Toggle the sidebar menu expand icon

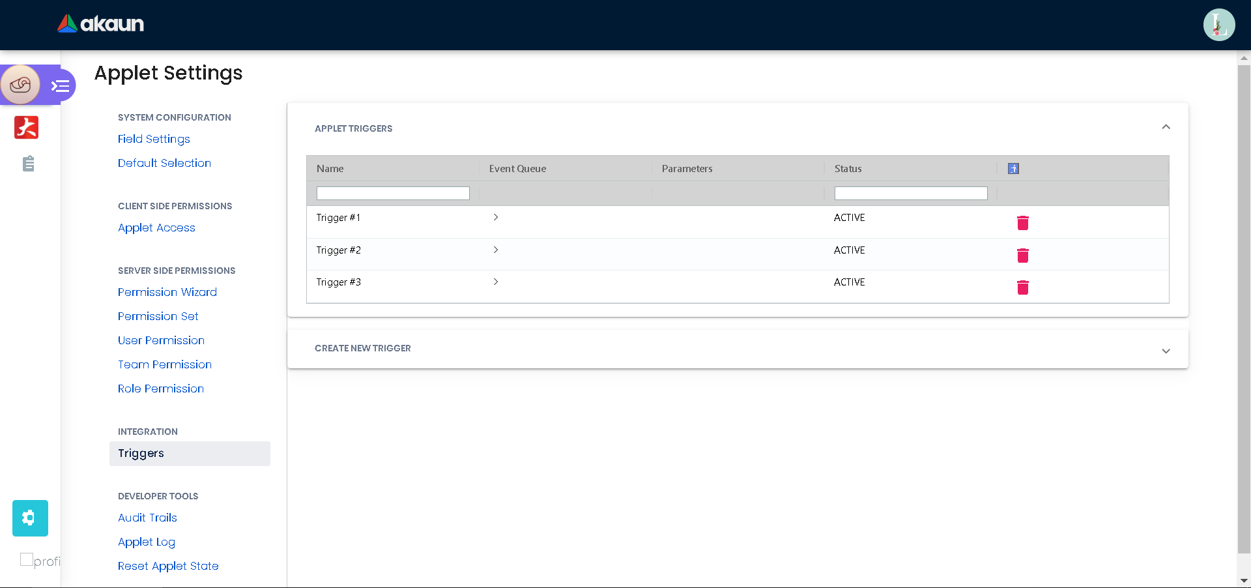point(61,85)
